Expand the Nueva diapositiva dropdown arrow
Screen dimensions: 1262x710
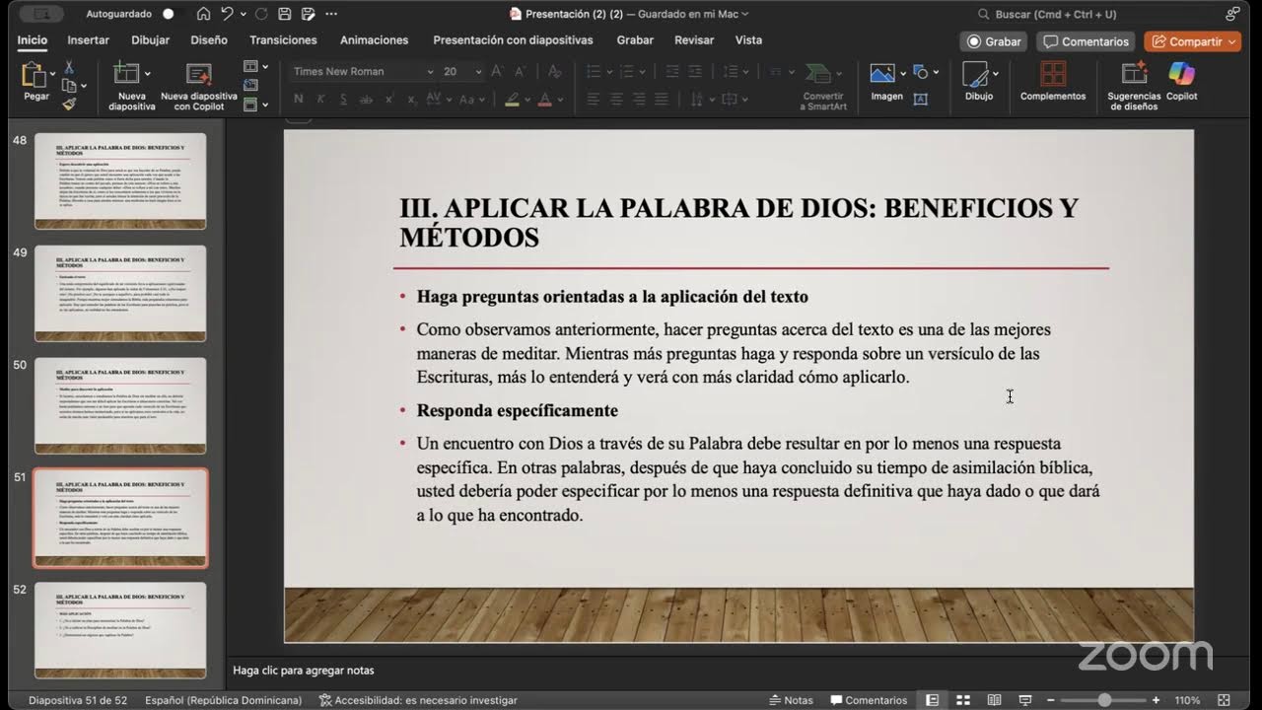point(147,74)
